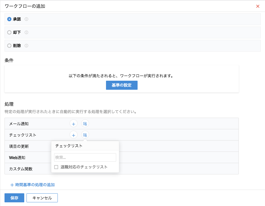The image size is (265, 206).
Task: Click the 時間基準の処理の追加 link
Action: click(32, 185)
